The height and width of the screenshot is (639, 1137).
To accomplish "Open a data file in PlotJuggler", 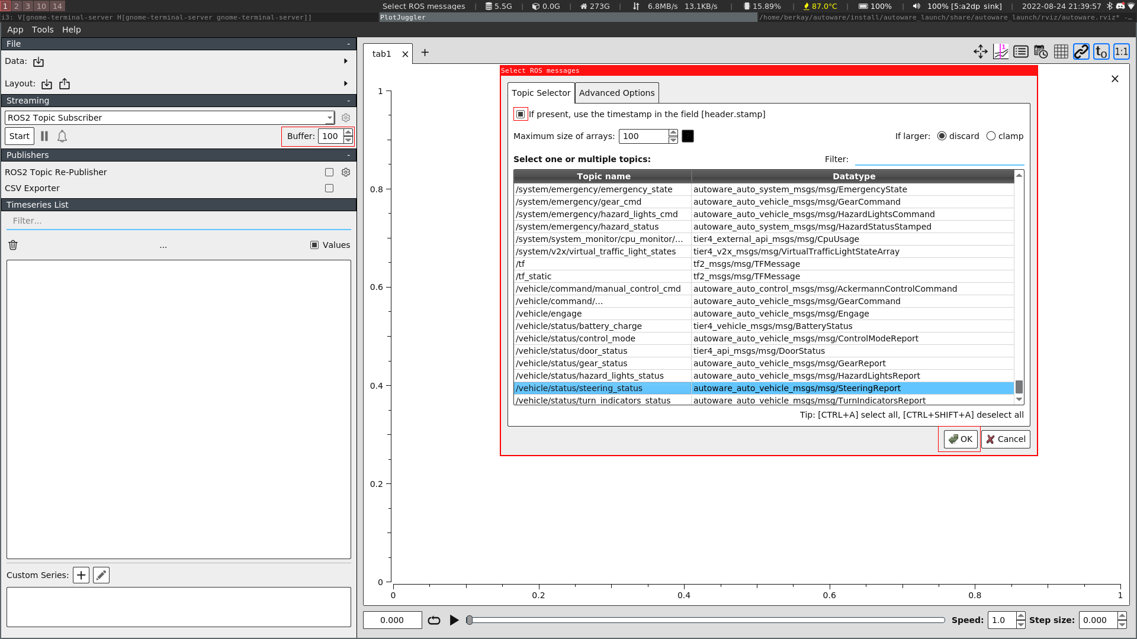I will pyautogui.click(x=38, y=61).
